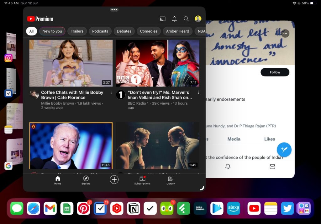Click the YouTube Premium logo
This screenshot has height=224, width=321.
click(x=40, y=19)
